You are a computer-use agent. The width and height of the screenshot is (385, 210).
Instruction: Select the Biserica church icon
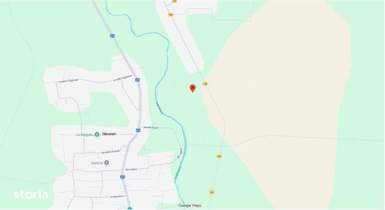coord(107,163)
